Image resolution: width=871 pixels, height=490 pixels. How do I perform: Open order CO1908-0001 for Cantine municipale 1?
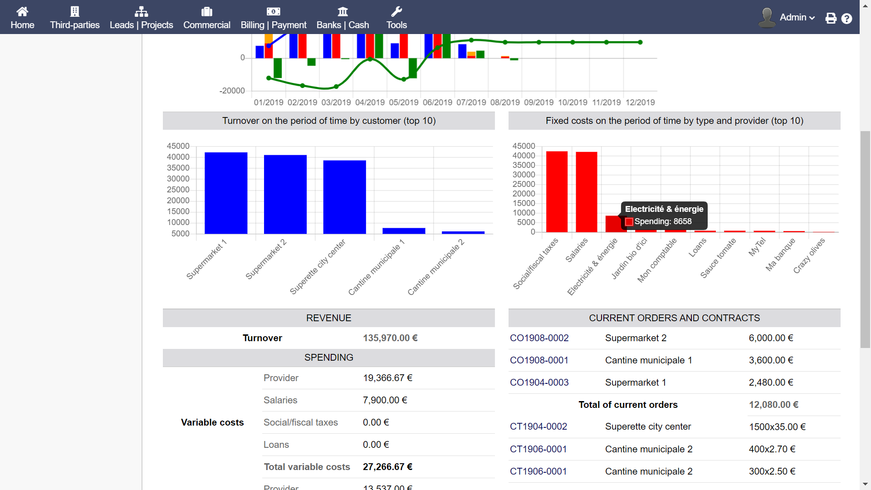tap(539, 360)
